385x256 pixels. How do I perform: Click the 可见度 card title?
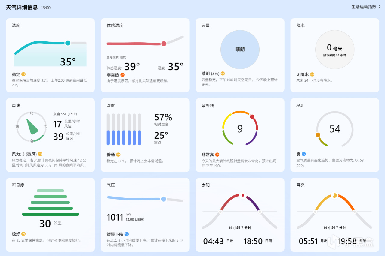pos(18,185)
